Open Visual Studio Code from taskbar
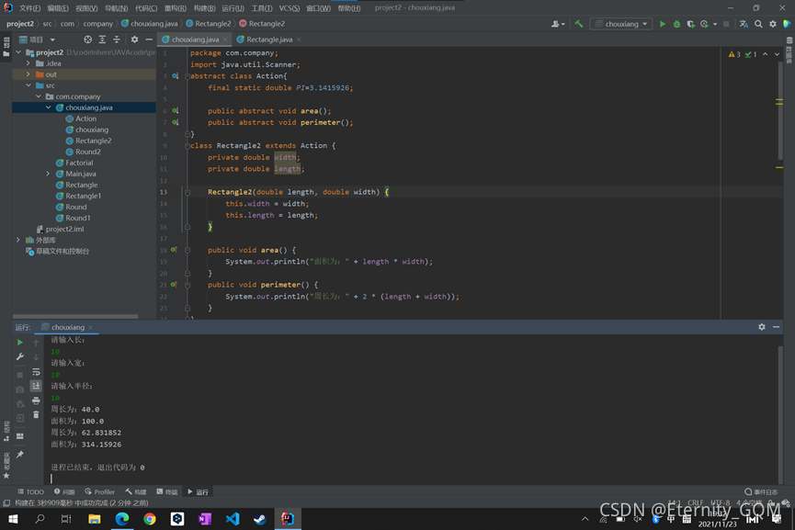The width and height of the screenshot is (795, 530). 233,519
